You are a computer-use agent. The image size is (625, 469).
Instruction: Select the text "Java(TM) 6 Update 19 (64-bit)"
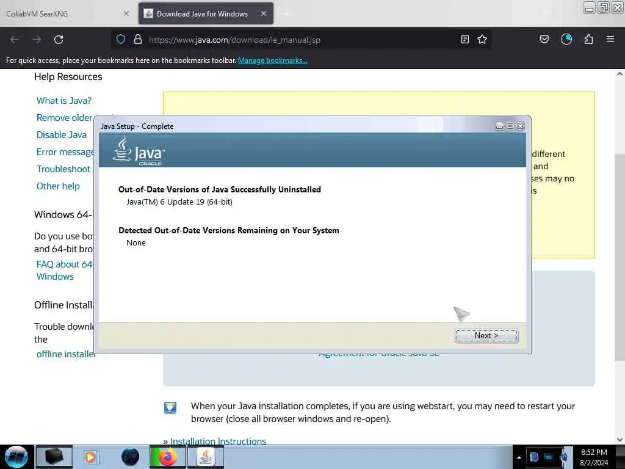[x=179, y=202]
